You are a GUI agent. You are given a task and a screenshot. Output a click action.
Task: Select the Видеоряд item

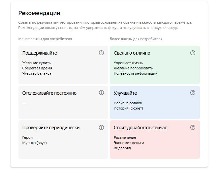122,148
